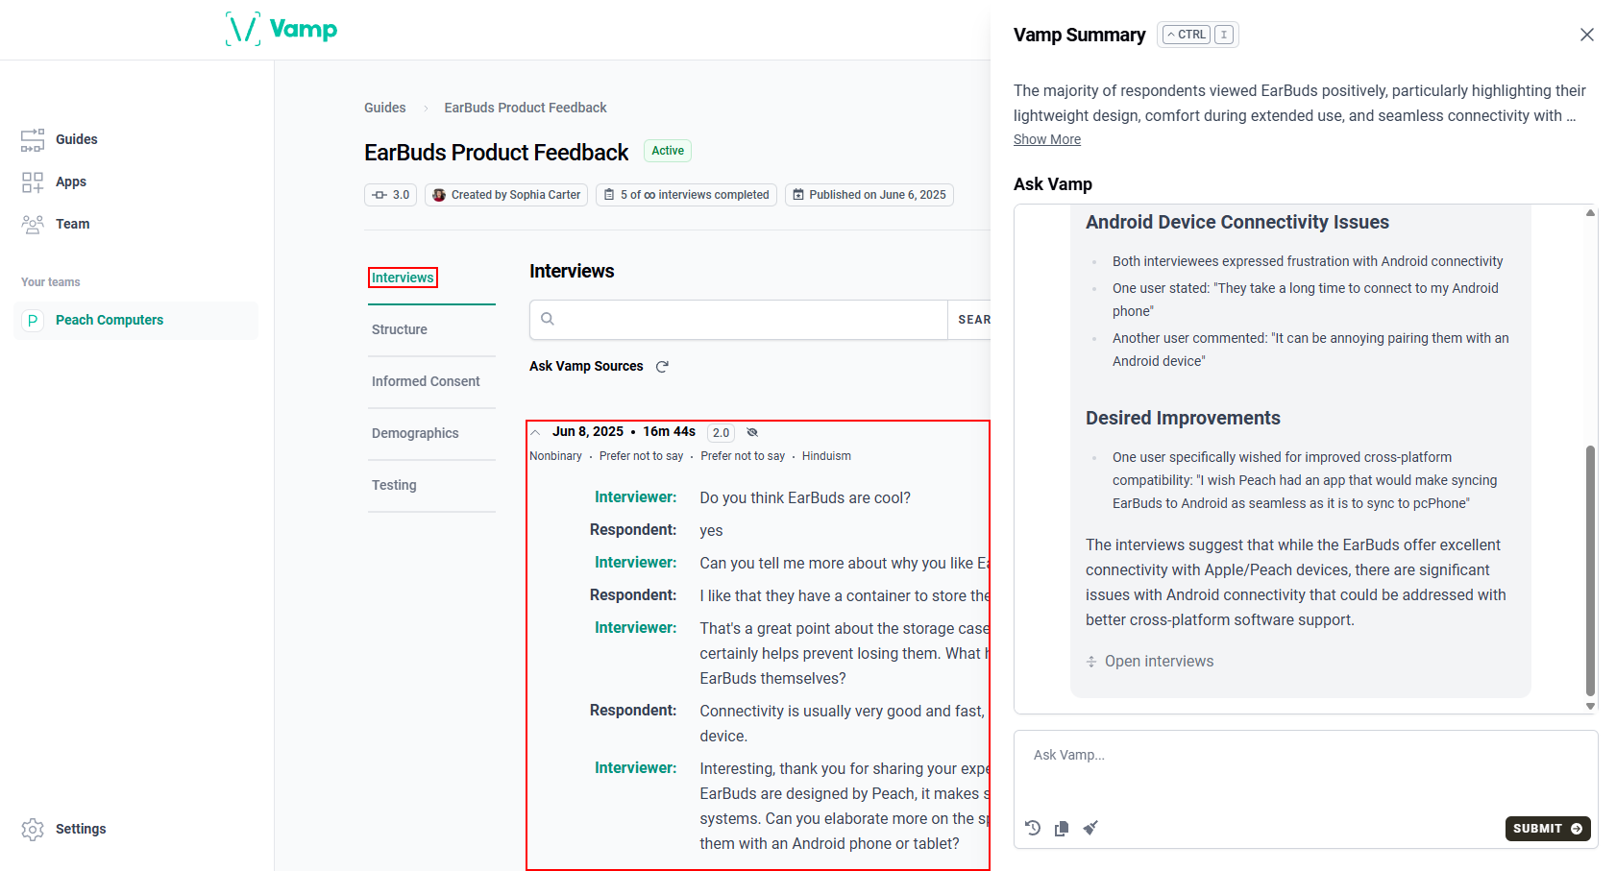Image resolution: width=1616 pixels, height=871 pixels.
Task: Click Created by Sophia Carter chip
Action: coord(506,195)
